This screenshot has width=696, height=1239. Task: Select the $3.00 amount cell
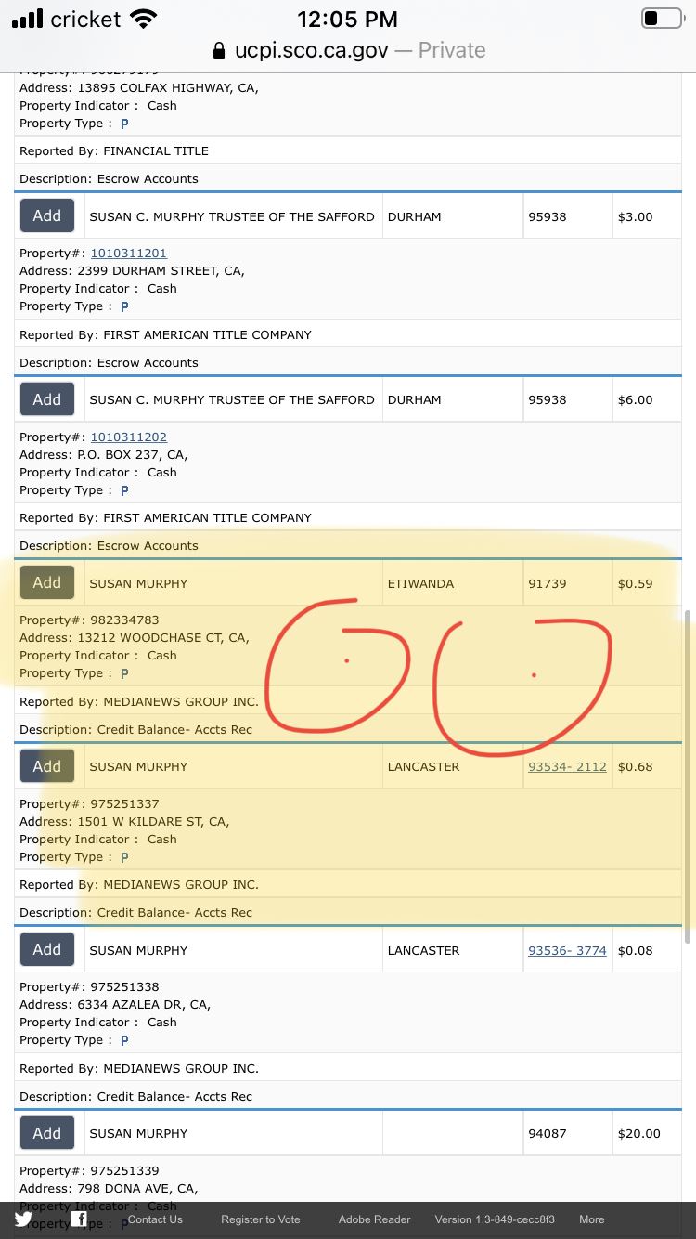pyautogui.click(x=647, y=216)
